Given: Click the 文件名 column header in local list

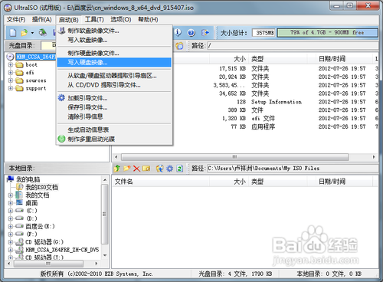Looking at the screenshot, I should (161, 182).
